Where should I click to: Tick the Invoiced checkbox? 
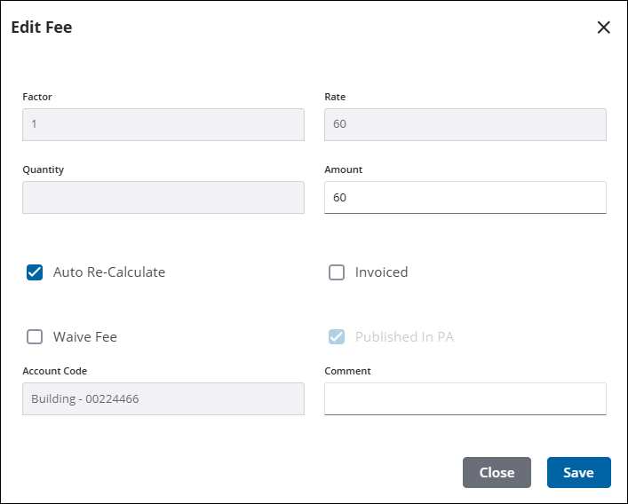[337, 272]
